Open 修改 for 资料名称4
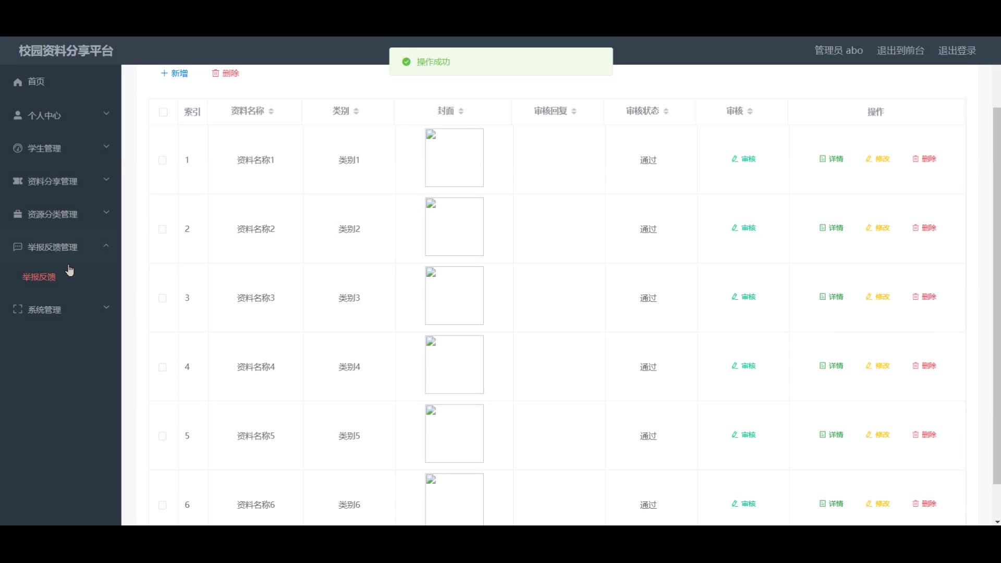The image size is (1001, 563). click(x=877, y=365)
